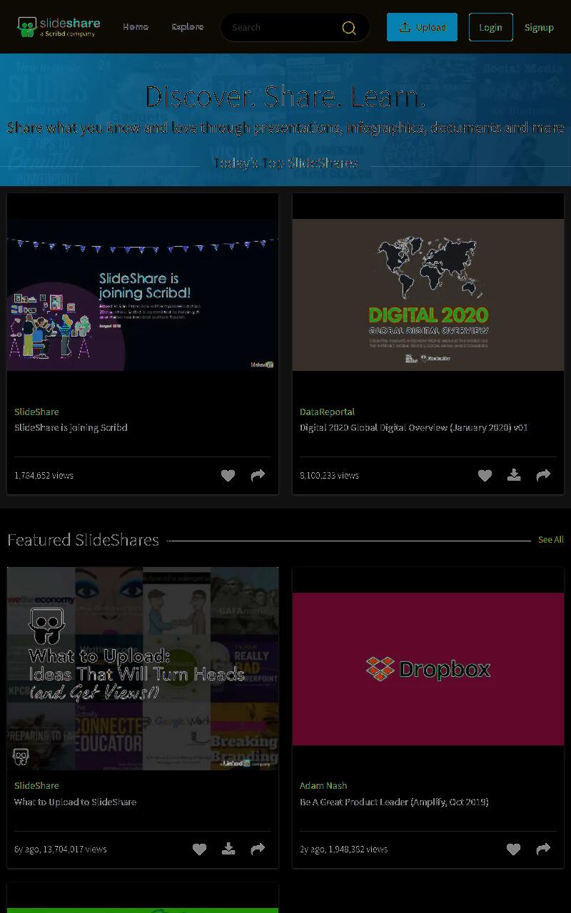The height and width of the screenshot is (913, 571).
Task: Open the See All featured link
Action: click(550, 539)
